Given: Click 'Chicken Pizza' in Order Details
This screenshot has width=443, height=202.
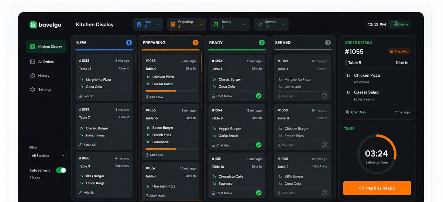Looking at the screenshot, I should pyautogui.click(x=367, y=75).
